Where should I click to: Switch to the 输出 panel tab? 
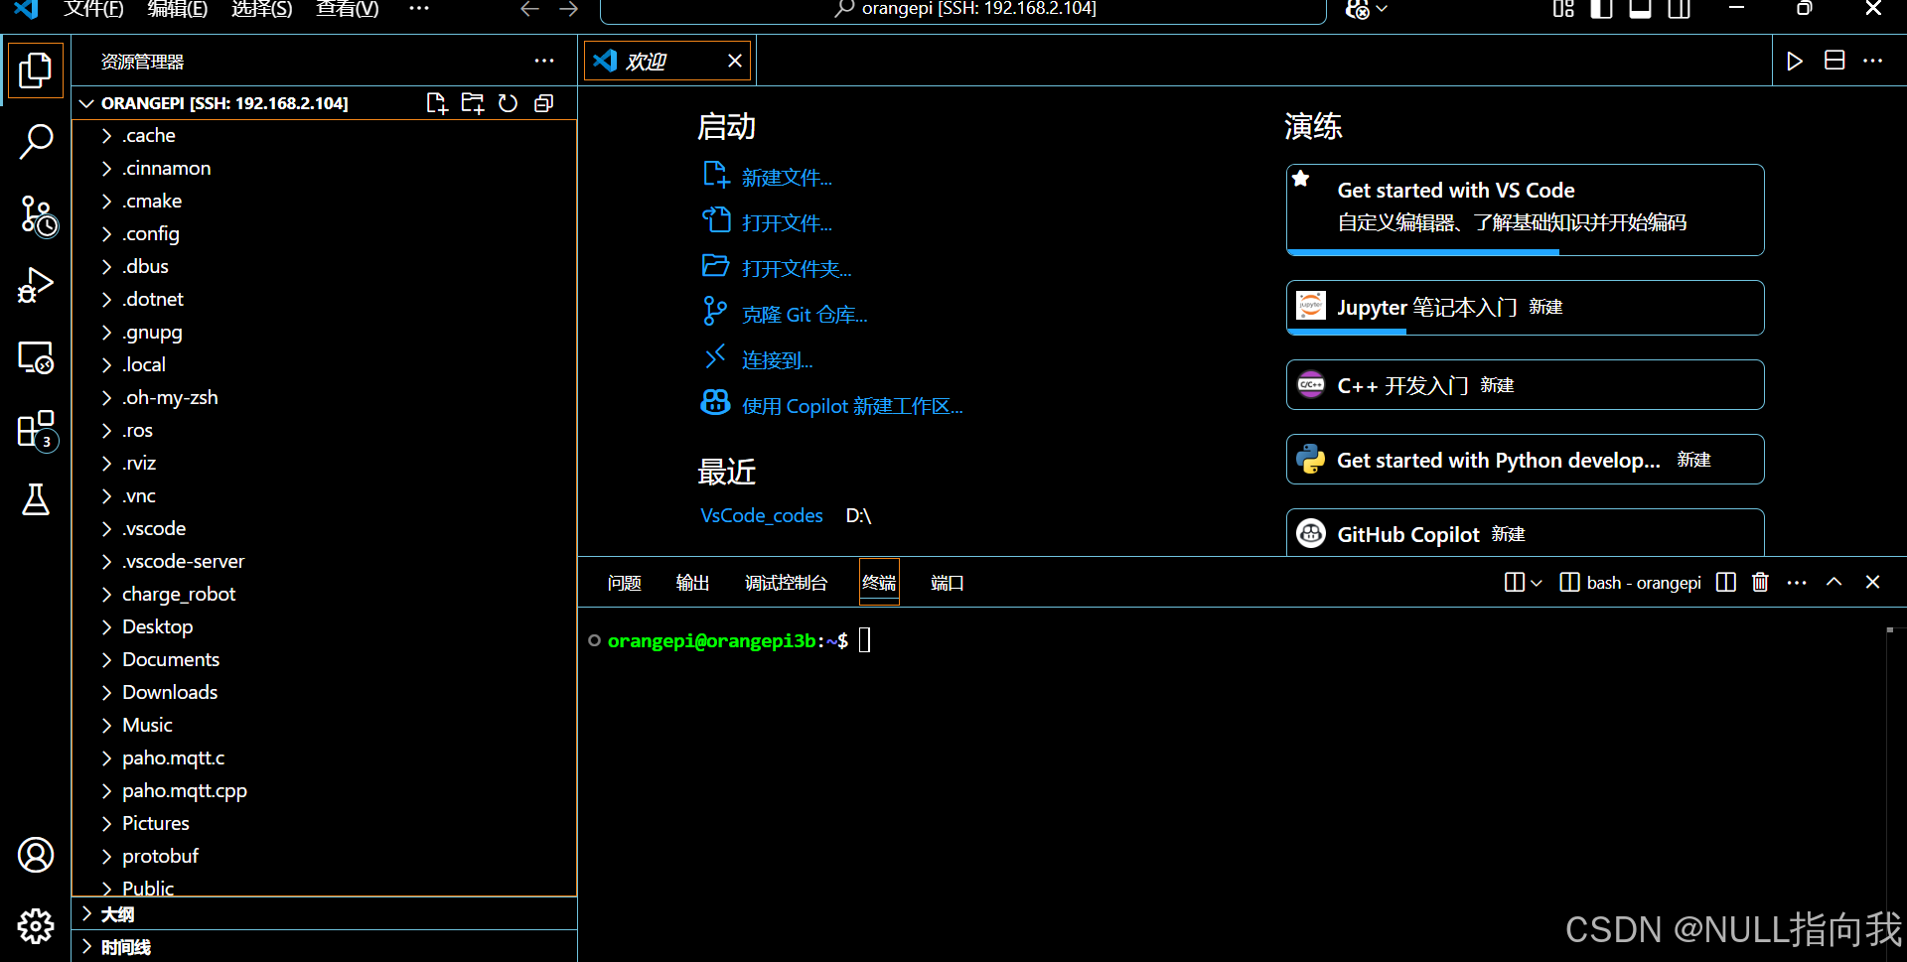(x=692, y=583)
